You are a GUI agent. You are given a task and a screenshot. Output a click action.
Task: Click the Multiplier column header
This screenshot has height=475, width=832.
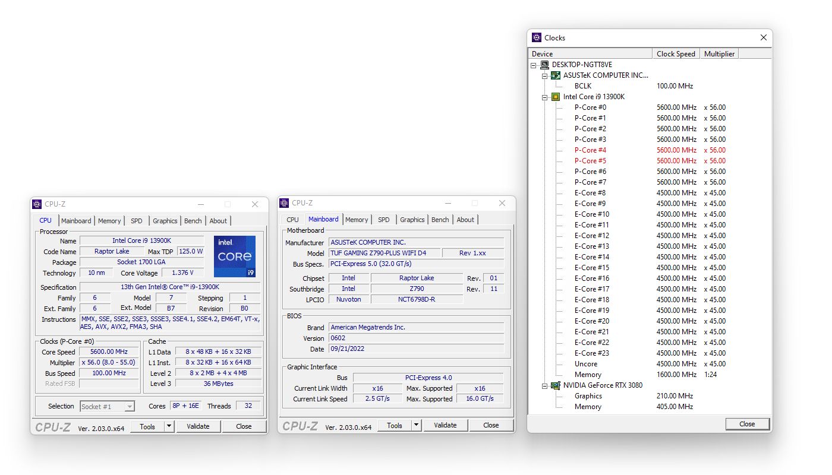[x=719, y=53]
